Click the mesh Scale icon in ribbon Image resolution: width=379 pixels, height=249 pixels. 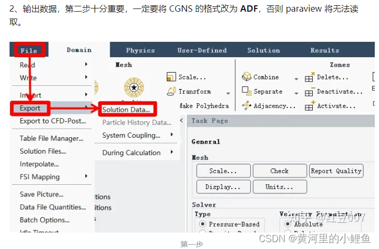coord(171,77)
